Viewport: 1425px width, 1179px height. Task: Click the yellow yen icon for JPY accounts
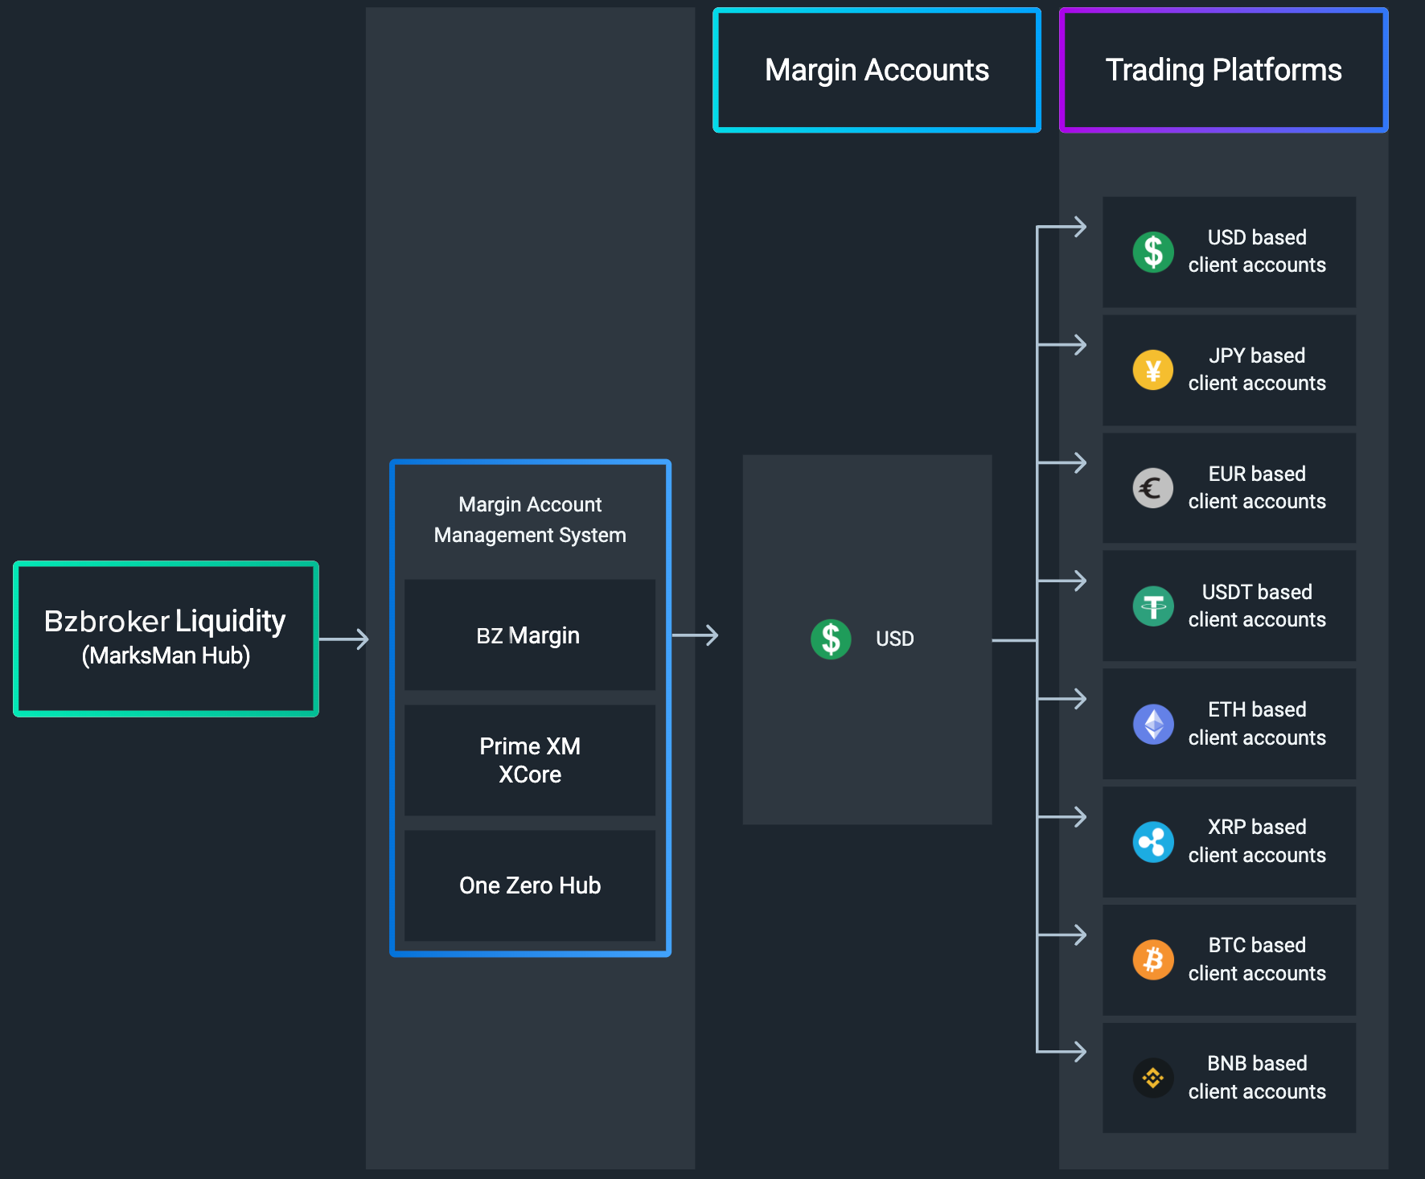[x=1153, y=370]
